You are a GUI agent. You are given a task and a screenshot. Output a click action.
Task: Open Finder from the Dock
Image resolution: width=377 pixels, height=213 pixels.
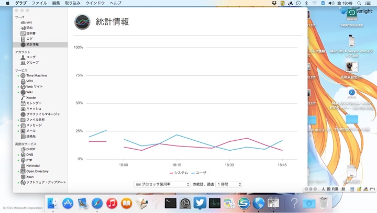click(53, 204)
